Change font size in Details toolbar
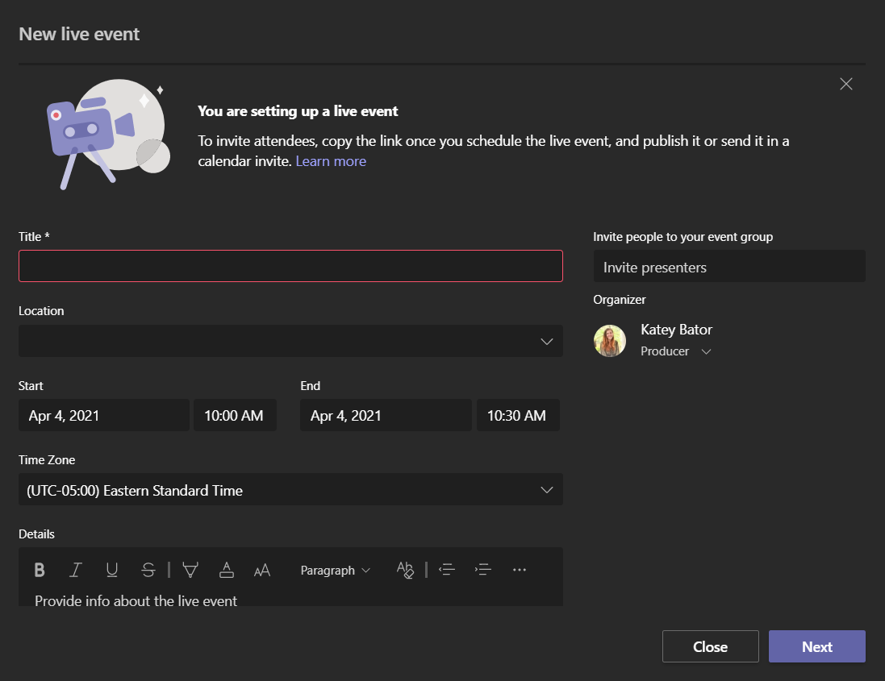This screenshot has height=681, width=885. pyautogui.click(x=262, y=570)
